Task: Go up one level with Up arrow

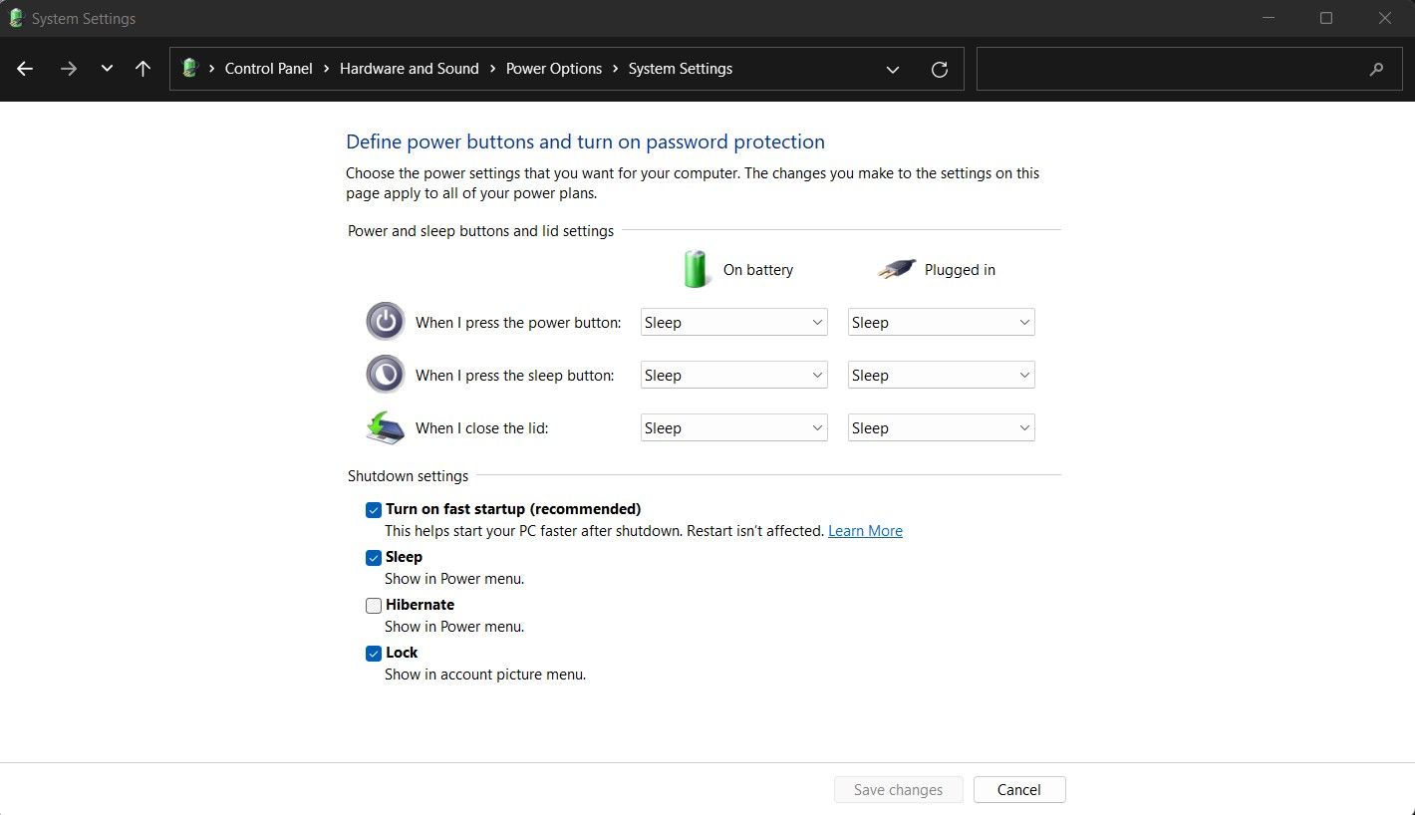Action: pyautogui.click(x=142, y=69)
